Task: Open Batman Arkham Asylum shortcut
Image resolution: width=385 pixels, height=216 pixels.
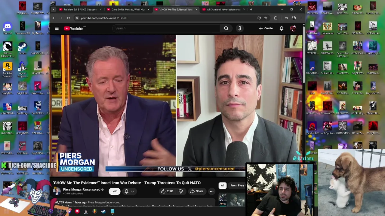Action: 8,50
